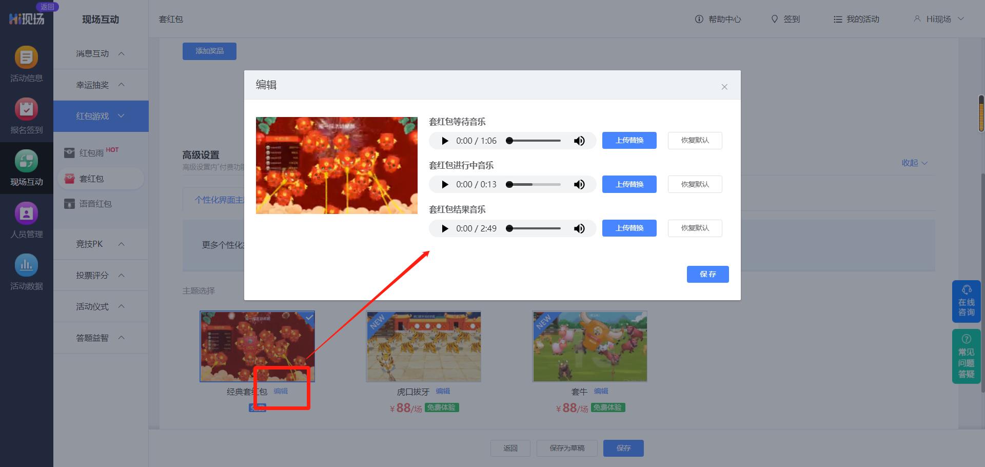This screenshot has width=985, height=467.
Task: Play the 套红包进行中音乐 audio
Action: point(445,184)
